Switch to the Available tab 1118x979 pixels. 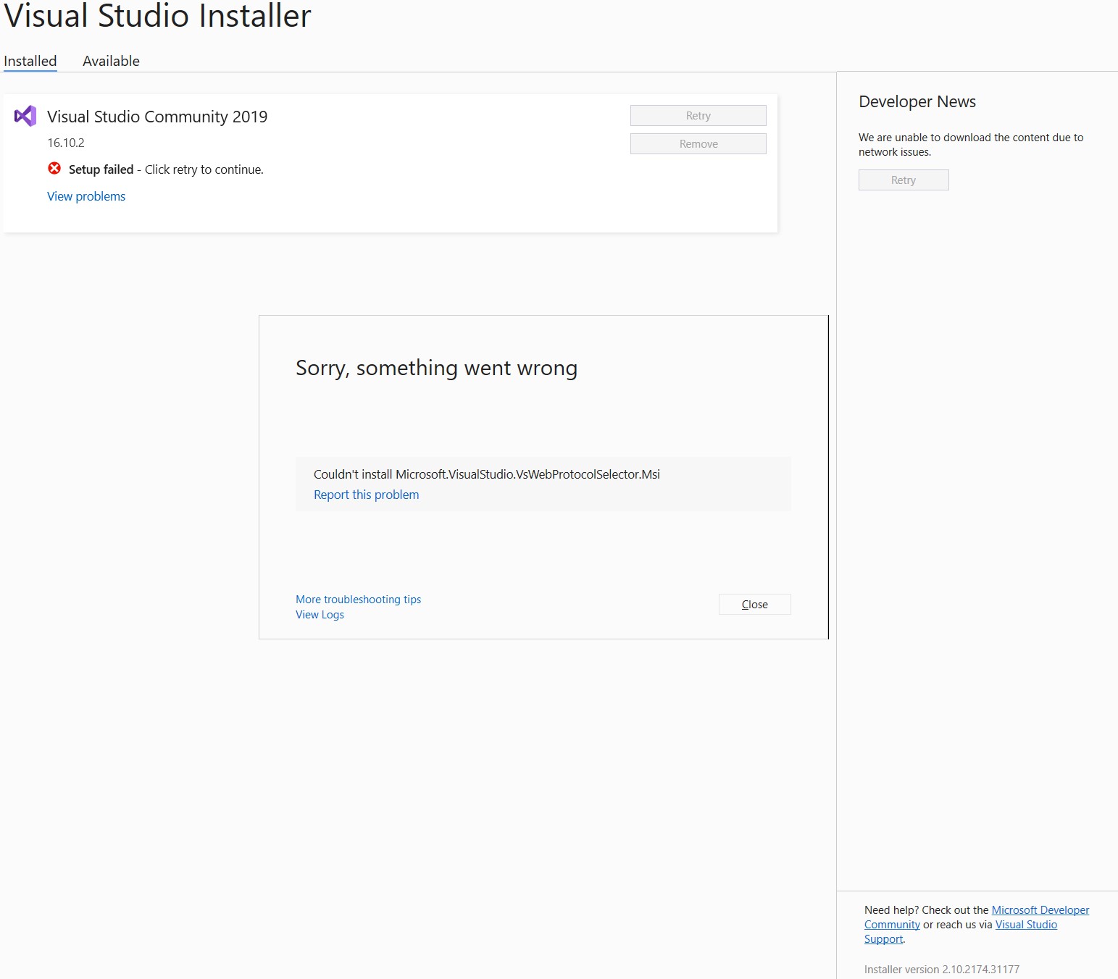coord(111,61)
